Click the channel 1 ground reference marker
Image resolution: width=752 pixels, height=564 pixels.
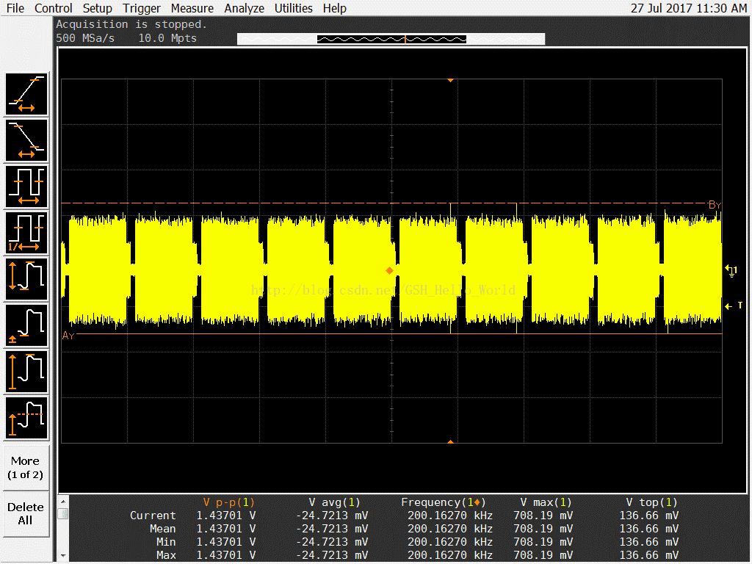(x=731, y=271)
